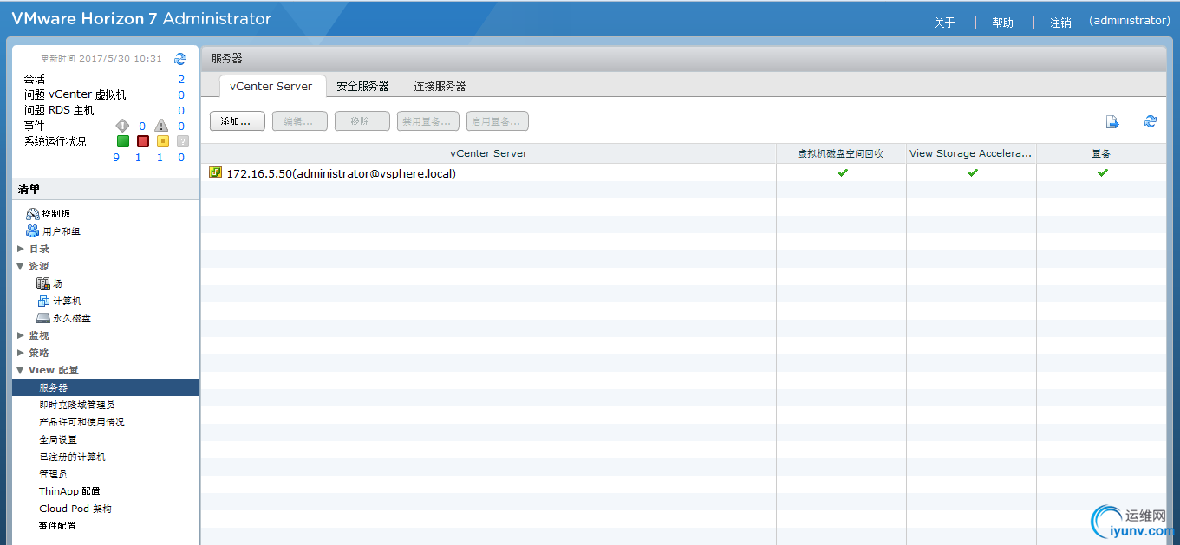Sort by 虚拟机磁盘空间回收 column header
This screenshot has height=545, width=1180.
[x=841, y=153]
